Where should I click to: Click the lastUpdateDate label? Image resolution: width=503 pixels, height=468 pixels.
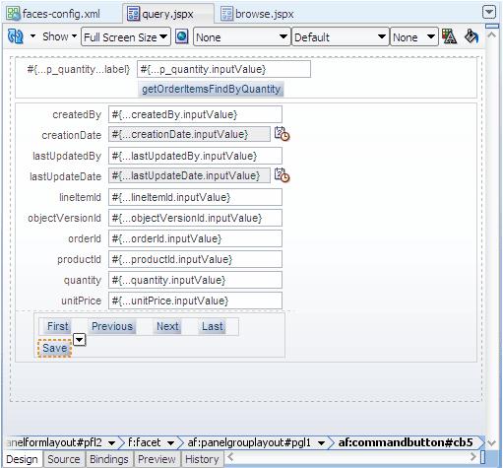(66, 176)
